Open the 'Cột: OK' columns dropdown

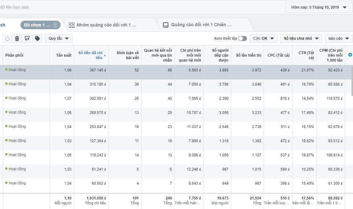point(263,38)
